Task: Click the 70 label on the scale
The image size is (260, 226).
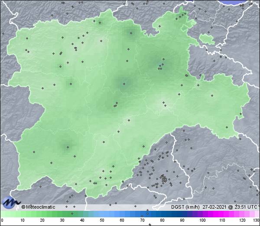Action: pyautogui.click(x=142, y=220)
